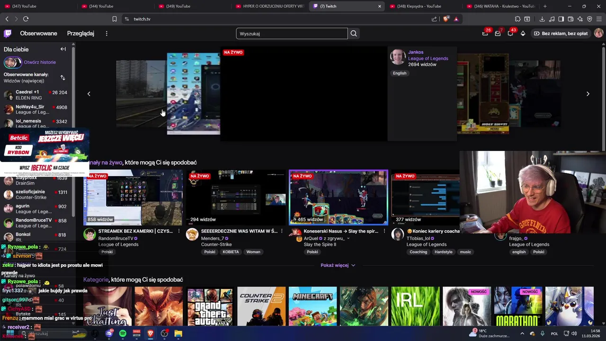Screen dimensions: 606x341
Task: Click the Coaching tag
Action: 418,252
